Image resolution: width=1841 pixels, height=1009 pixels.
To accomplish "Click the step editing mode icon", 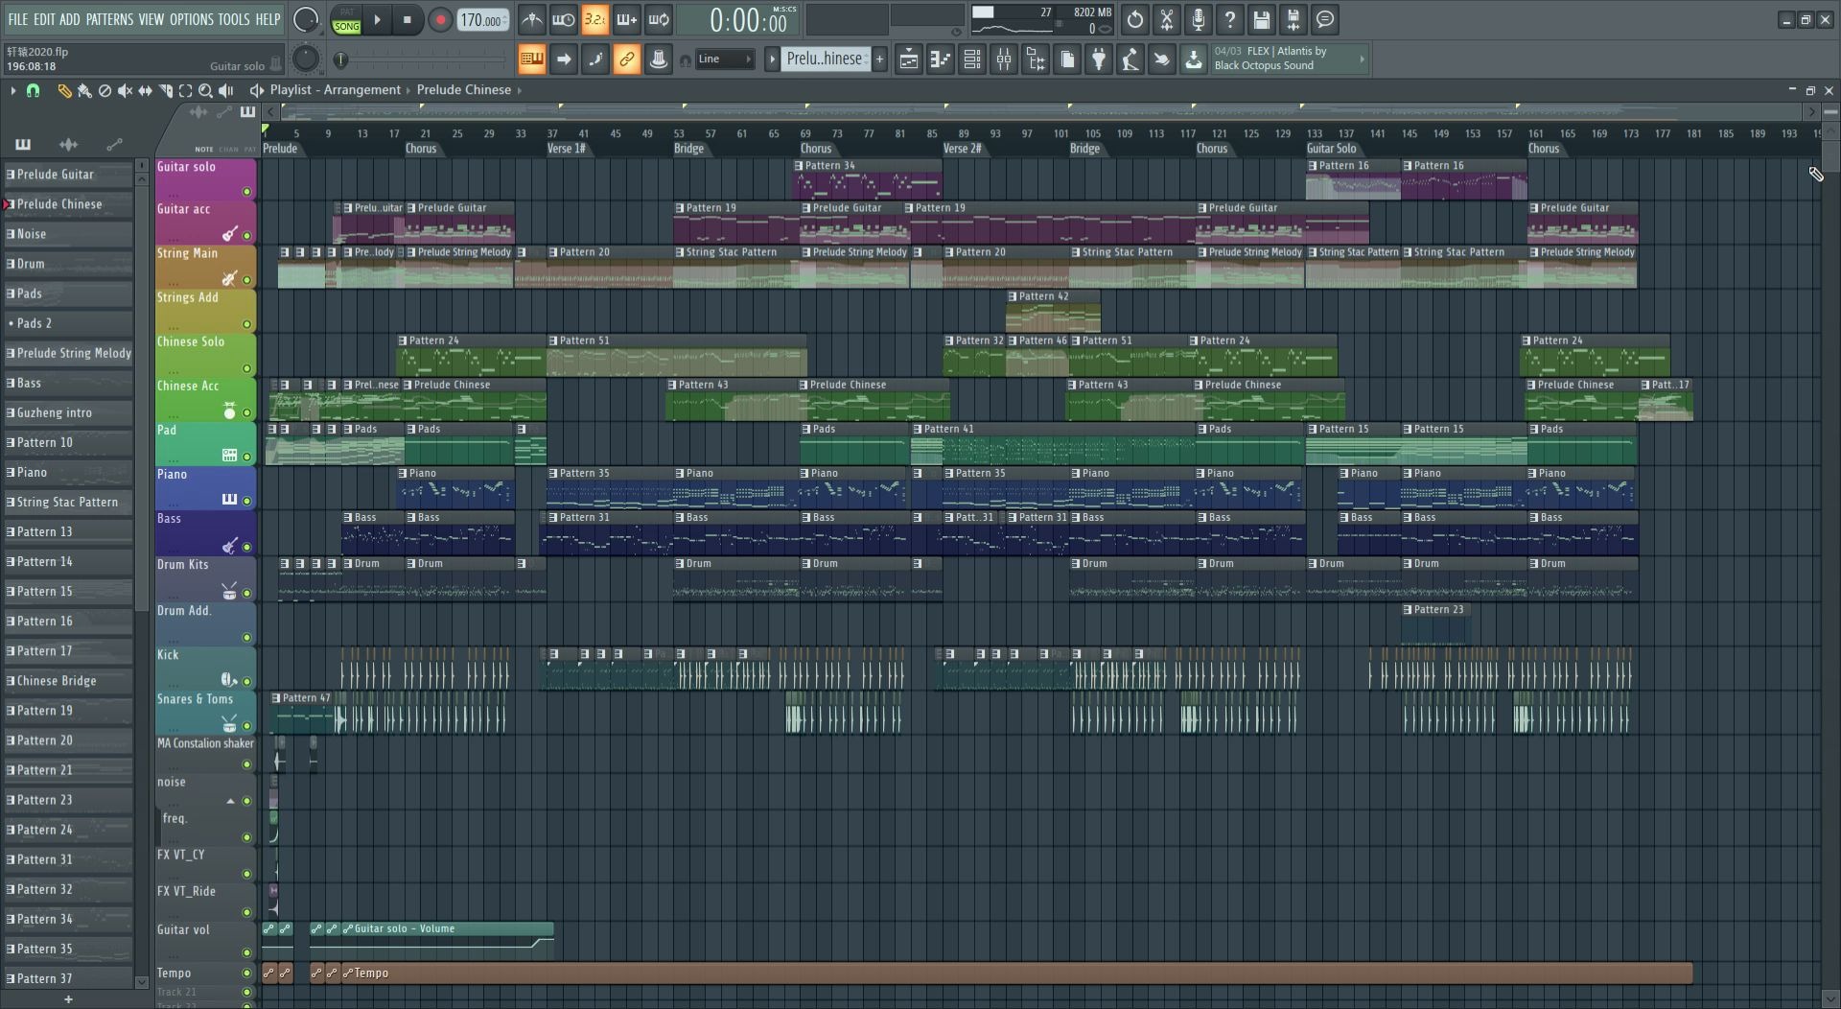I will 594,59.
